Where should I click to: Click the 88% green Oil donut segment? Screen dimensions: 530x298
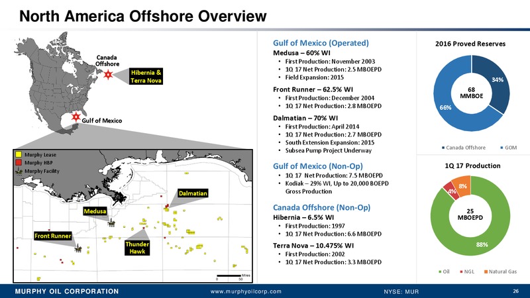point(483,244)
